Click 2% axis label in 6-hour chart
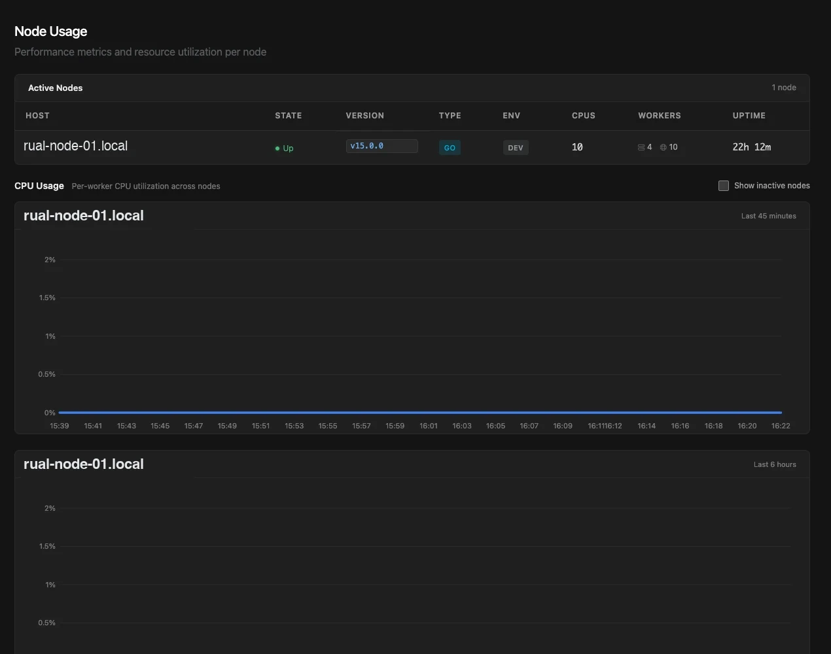Screen dimensions: 831x654 coord(50,508)
